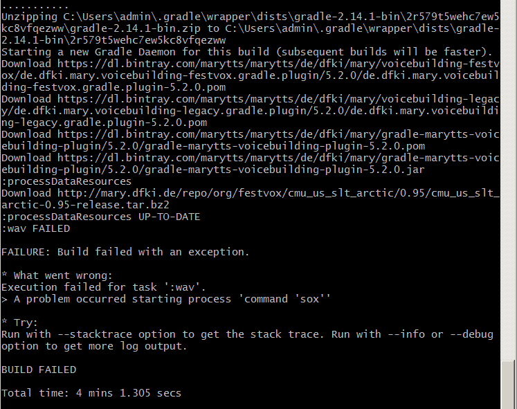
Task: Click the vertical scrollbar thumb
Action: point(508,384)
